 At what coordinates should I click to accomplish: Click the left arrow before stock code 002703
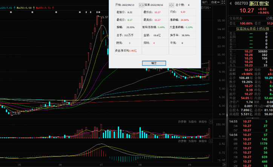coord(231,3)
